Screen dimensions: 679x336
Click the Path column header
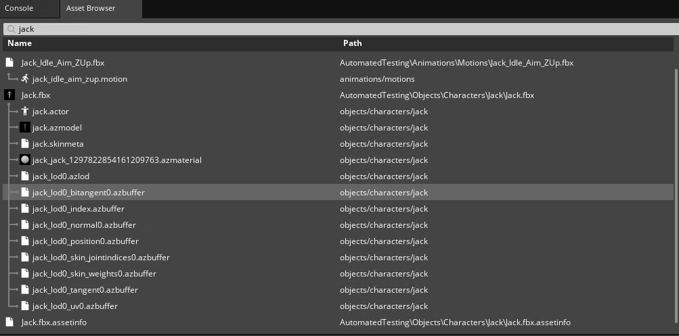(x=353, y=43)
